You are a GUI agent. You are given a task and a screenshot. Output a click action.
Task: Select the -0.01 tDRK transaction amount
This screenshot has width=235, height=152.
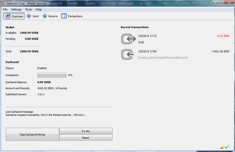point(223,36)
